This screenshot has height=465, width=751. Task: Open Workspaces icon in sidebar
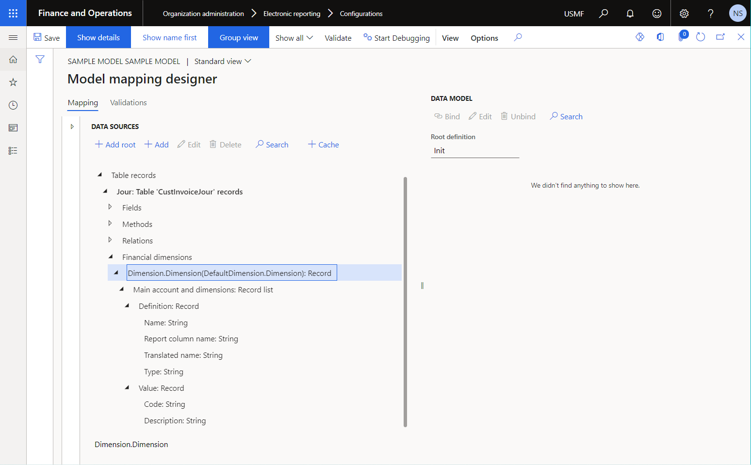click(13, 128)
